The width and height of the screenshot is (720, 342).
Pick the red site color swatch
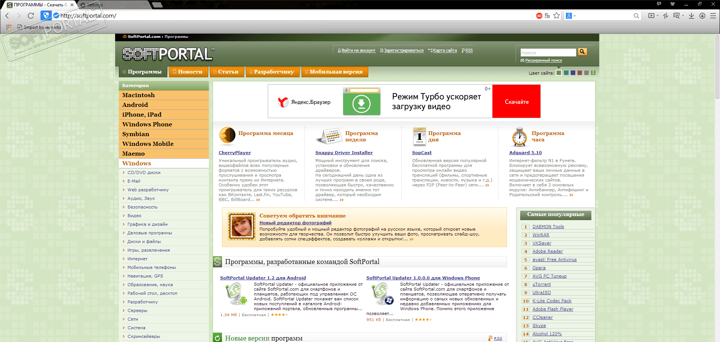pyautogui.click(x=580, y=73)
